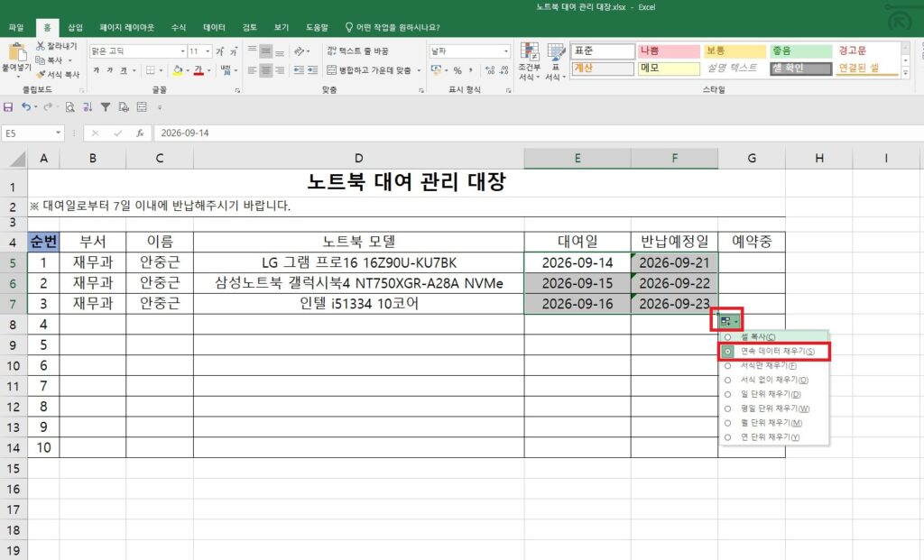Click the 어떤 작업을 원하시나요 search box
This screenshot has width=924, height=560.
pos(393,27)
